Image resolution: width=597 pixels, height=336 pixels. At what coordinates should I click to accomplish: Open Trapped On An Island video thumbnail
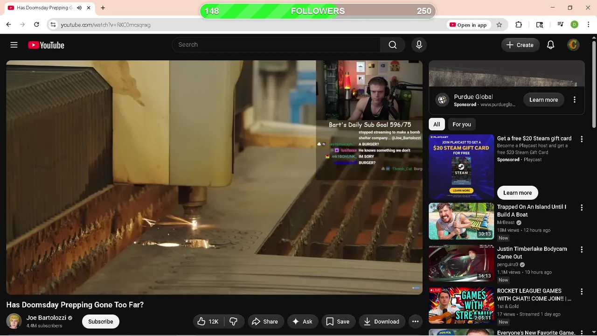(461, 221)
